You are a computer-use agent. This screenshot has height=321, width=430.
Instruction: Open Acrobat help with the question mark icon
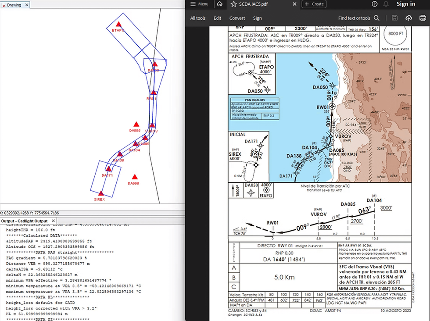374,4
